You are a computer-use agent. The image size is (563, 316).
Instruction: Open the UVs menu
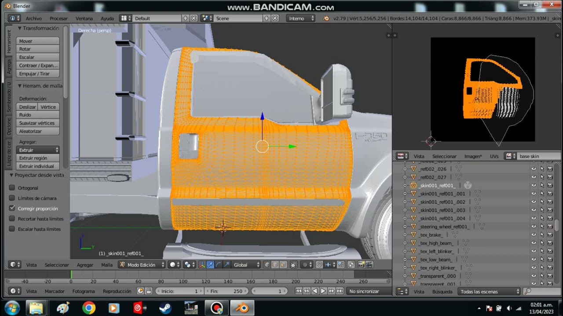[494, 156]
